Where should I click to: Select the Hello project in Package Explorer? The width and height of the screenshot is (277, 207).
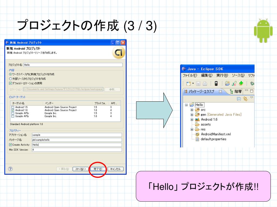[199, 105]
